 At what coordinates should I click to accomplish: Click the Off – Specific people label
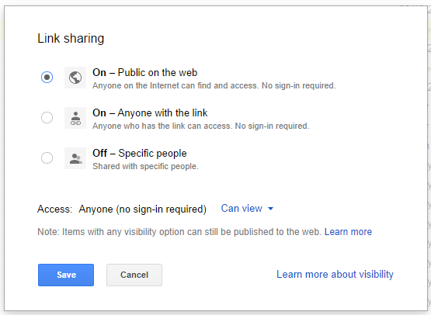(x=140, y=154)
